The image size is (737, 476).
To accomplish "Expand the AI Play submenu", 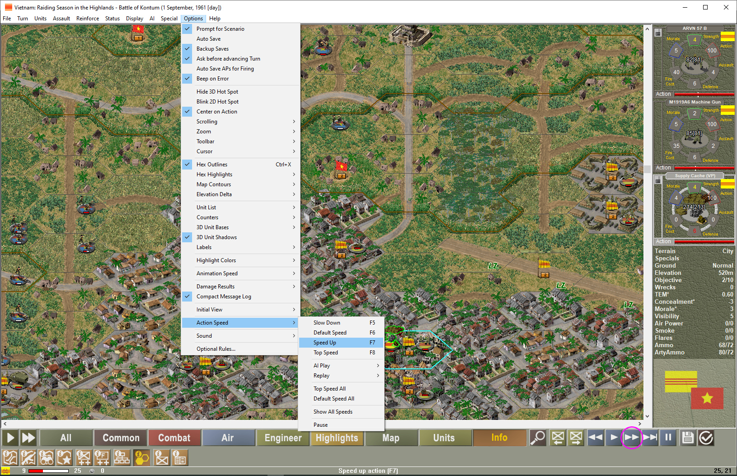I will point(341,366).
